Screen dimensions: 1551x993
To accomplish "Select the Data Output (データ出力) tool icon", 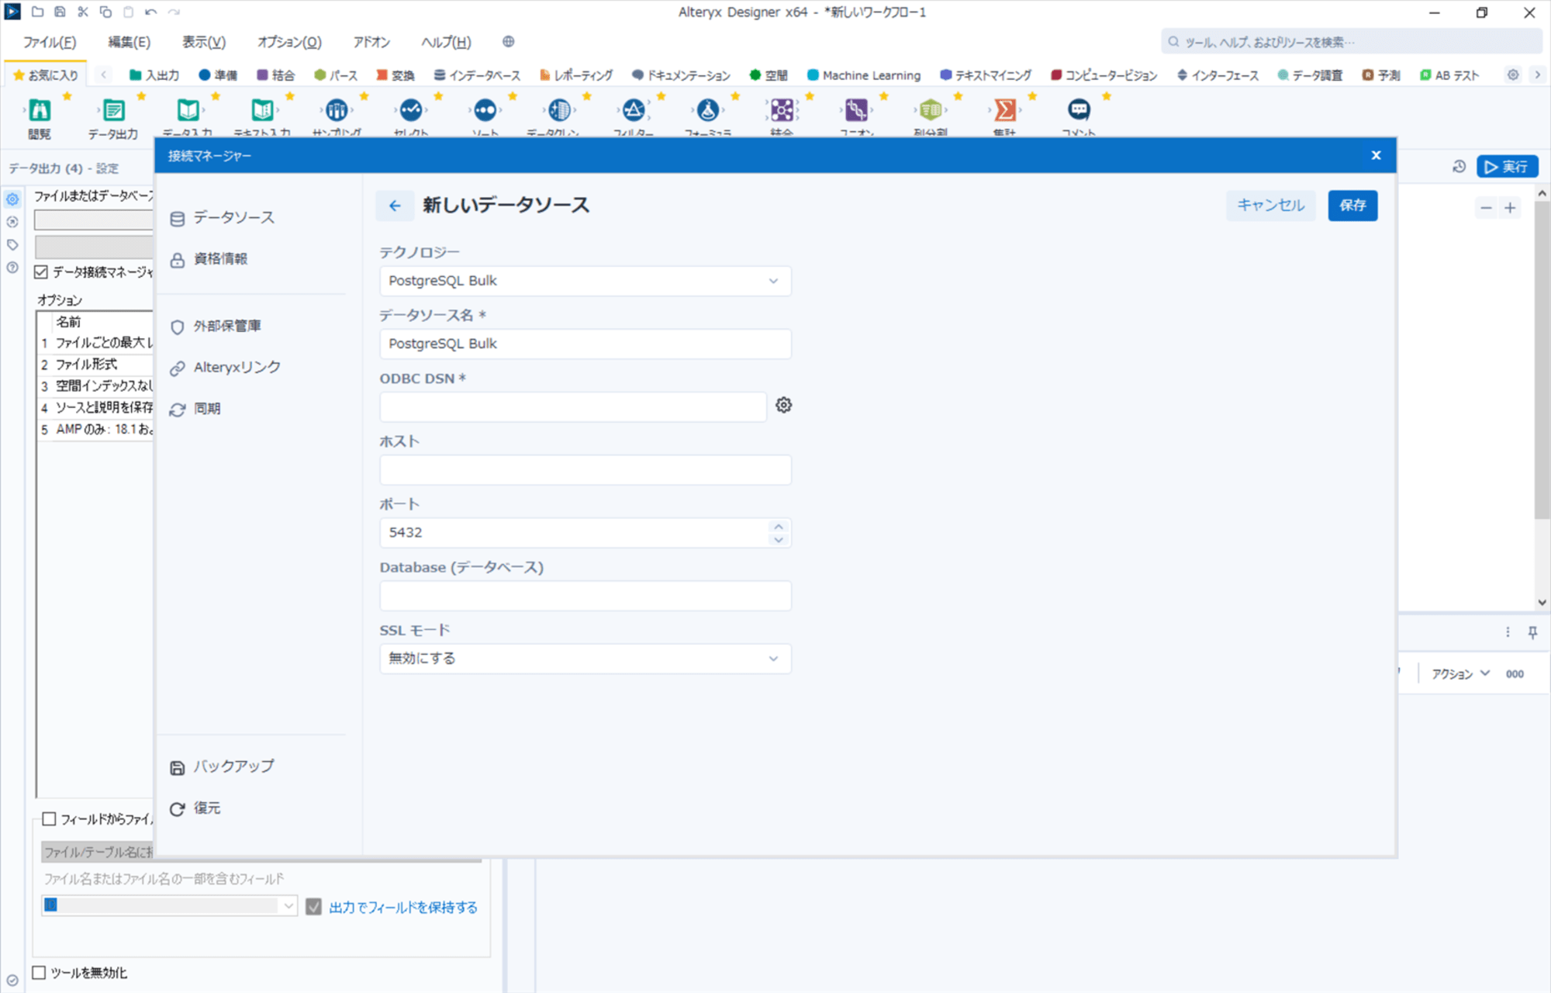I will 113,110.
